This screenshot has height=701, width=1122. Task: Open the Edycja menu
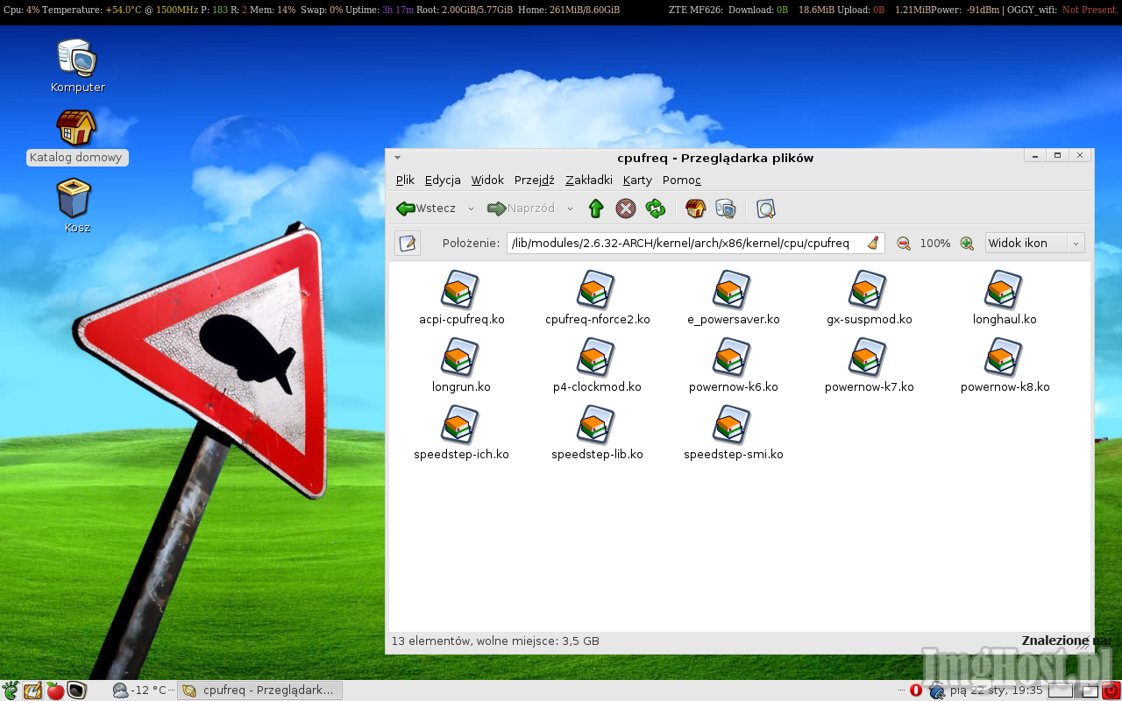[x=443, y=180]
